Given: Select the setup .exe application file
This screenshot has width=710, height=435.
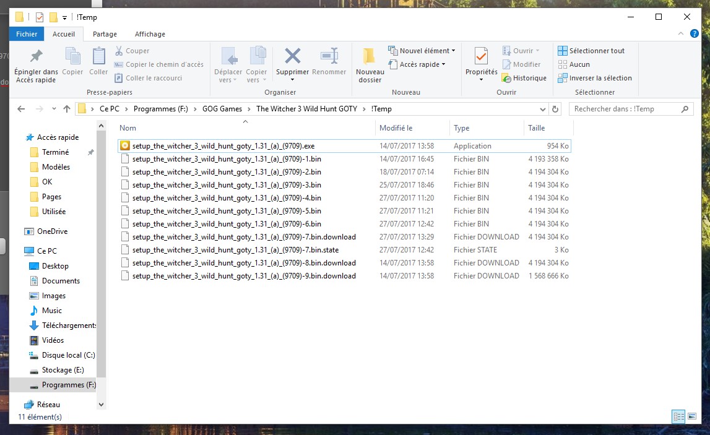Looking at the screenshot, I should (344, 146).
